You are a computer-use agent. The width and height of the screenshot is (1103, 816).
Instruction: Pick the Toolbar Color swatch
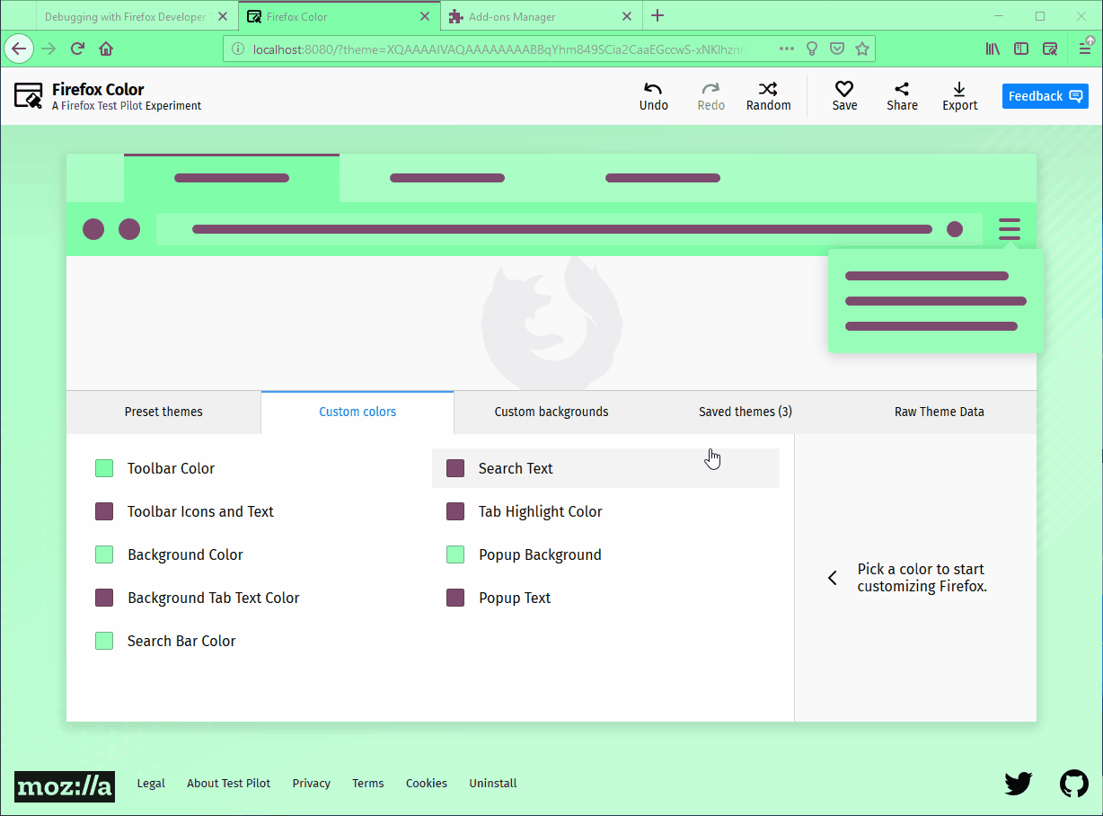tap(104, 468)
